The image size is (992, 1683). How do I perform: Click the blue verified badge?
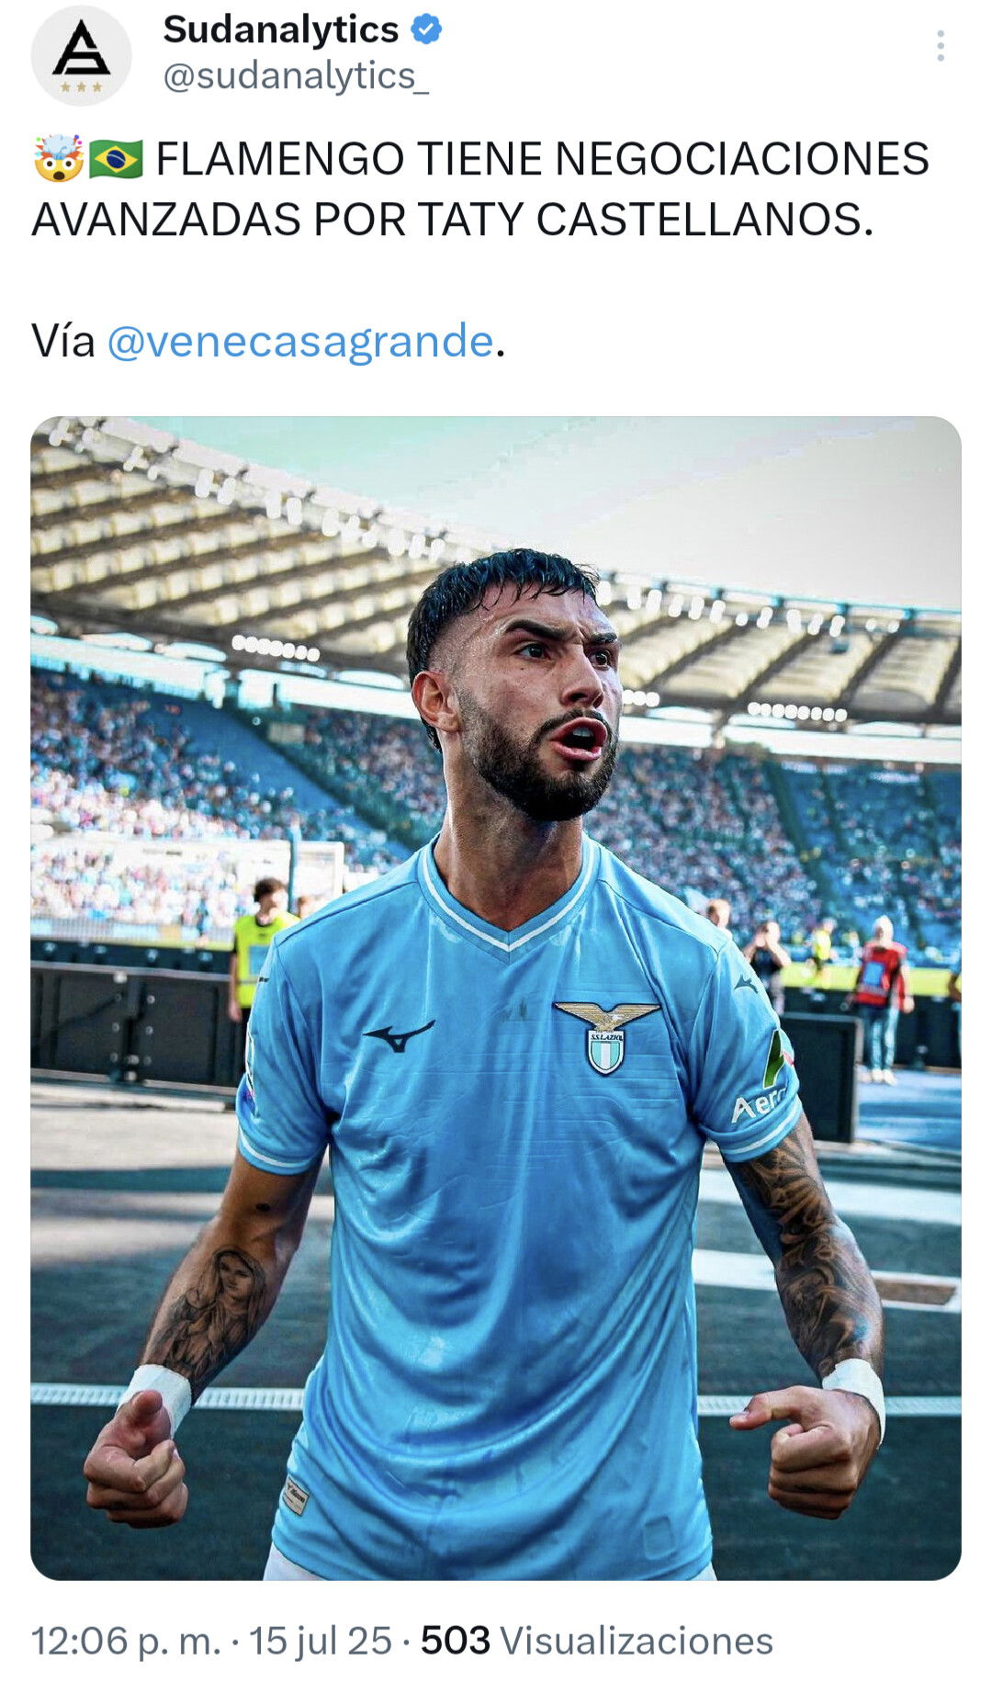click(425, 30)
